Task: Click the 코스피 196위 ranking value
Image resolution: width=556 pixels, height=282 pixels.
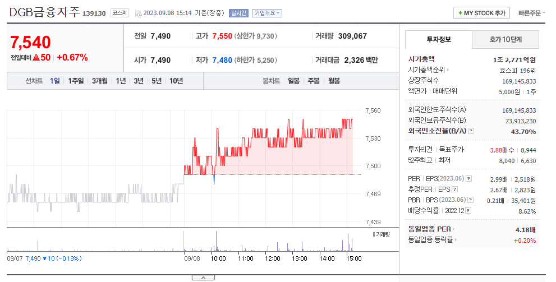Action: [518, 71]
